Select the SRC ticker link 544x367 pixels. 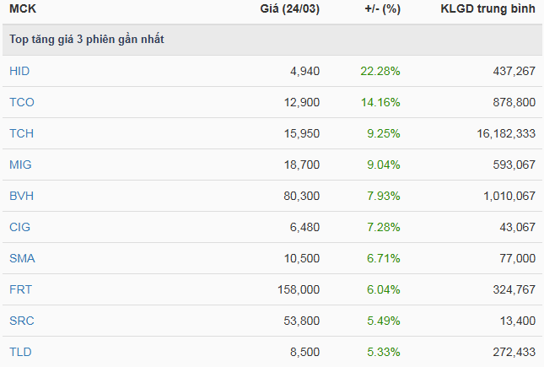point(21,321)
